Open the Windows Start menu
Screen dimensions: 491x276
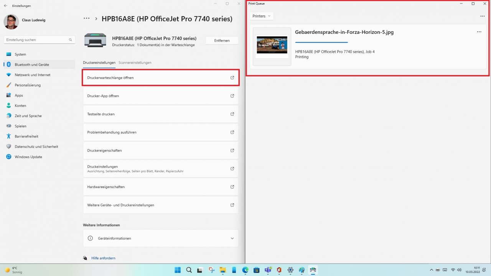coord(178,270)
